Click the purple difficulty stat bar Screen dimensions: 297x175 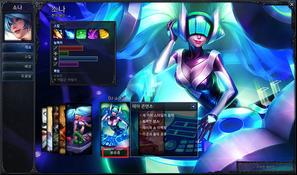point(68,64)
